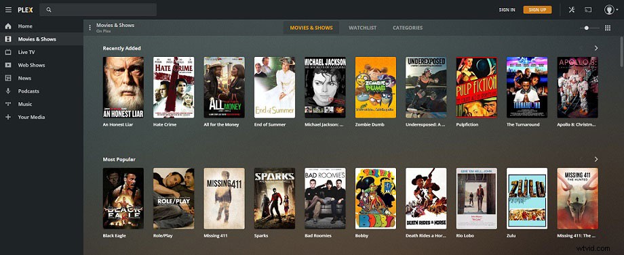
Task: Click the Plex logo
Action: 25,10
